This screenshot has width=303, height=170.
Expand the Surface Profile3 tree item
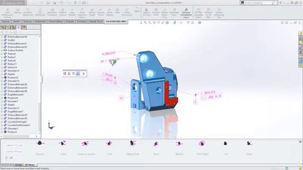click(x=2, y=51)
